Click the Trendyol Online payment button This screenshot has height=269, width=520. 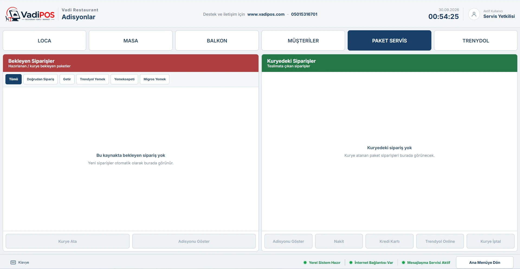(x=440, y=241)
